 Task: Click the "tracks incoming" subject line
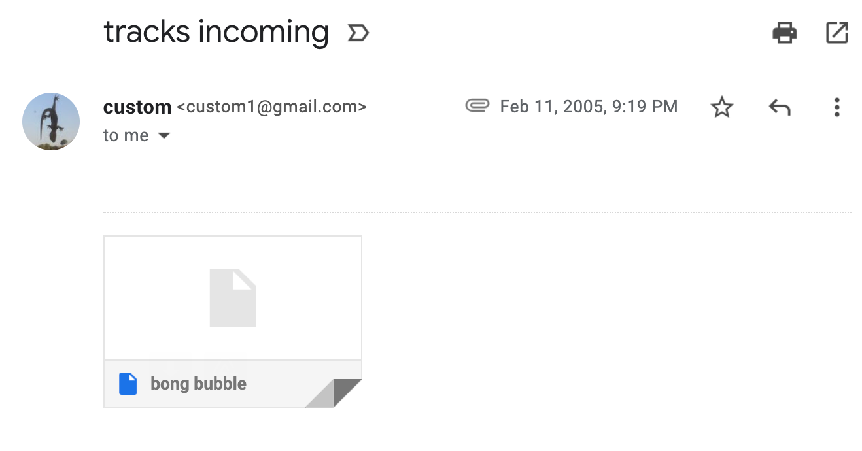point(216,32)
